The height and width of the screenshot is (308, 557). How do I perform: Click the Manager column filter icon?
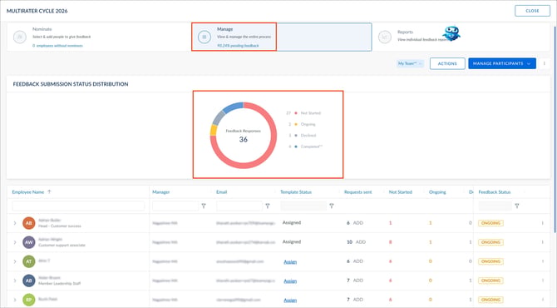point(204,206)
